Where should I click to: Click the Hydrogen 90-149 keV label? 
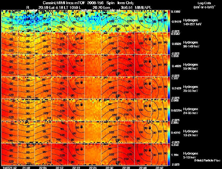coord(191,44)
